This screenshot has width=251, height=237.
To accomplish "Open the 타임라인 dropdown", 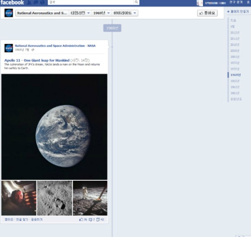I will click(80, 13).
